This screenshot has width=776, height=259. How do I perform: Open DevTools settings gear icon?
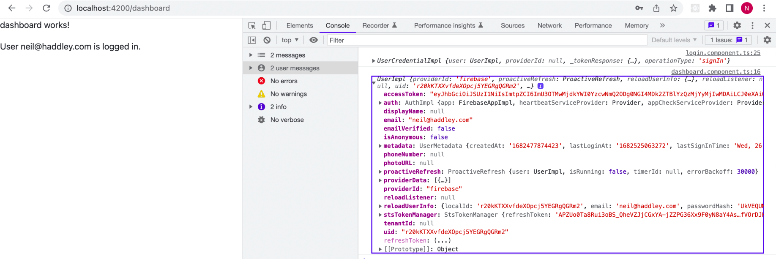point(737,25)
